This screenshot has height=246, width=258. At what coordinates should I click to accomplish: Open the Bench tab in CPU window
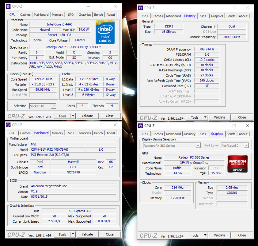click(98, 14)
